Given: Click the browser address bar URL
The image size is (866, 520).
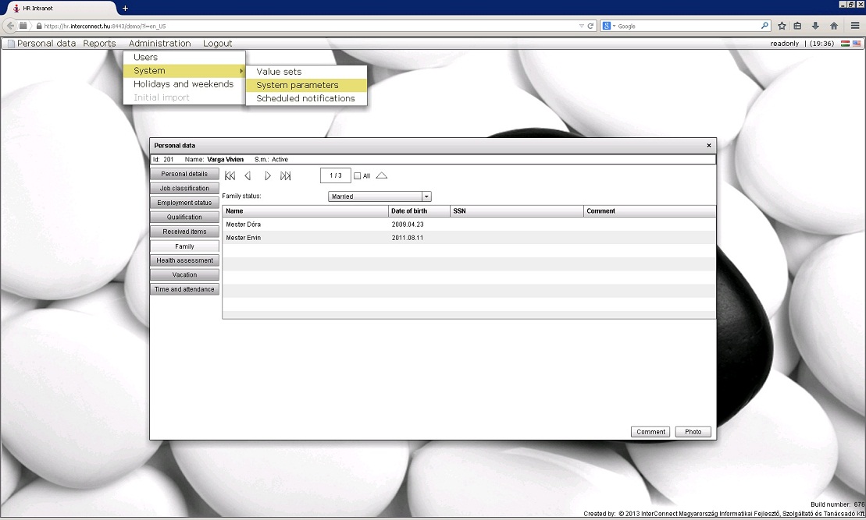Looking at the screenshot, I should 309,26.
